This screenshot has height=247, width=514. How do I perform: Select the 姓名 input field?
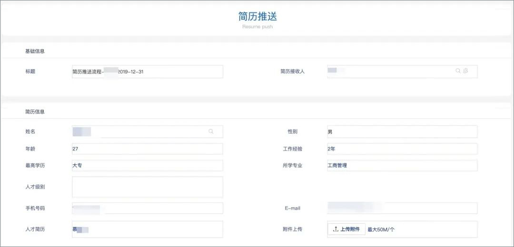tap(148, 132)
